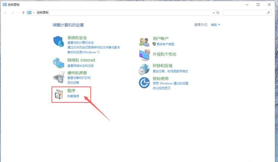
Task: Click the shield icon beside 更改帐户类型
Action: click(154, 44)
